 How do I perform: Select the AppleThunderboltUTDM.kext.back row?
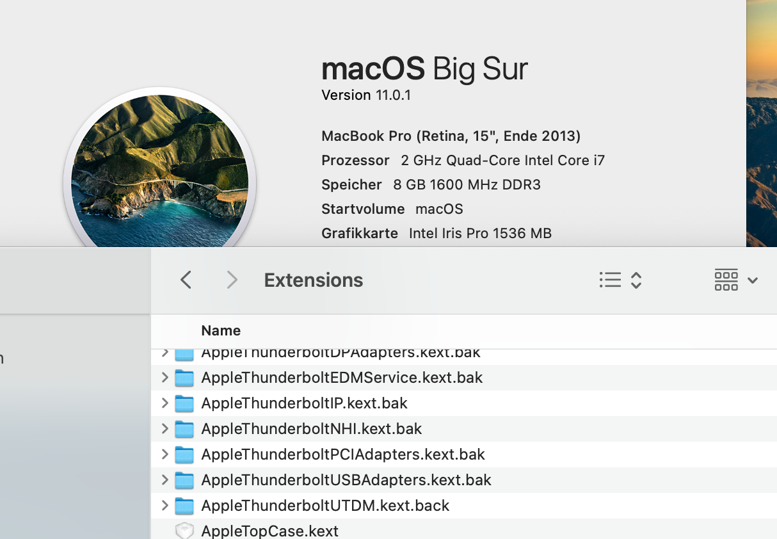pos(464,506)
